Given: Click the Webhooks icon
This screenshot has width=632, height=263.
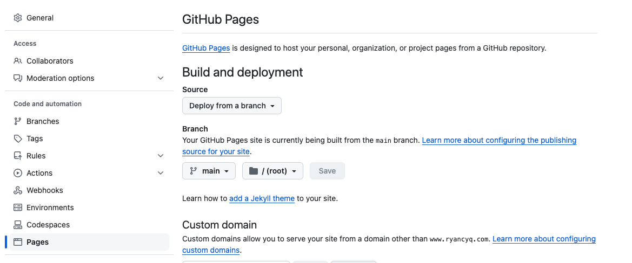Looking at the screenshot, I should click(x=18, y=190).
